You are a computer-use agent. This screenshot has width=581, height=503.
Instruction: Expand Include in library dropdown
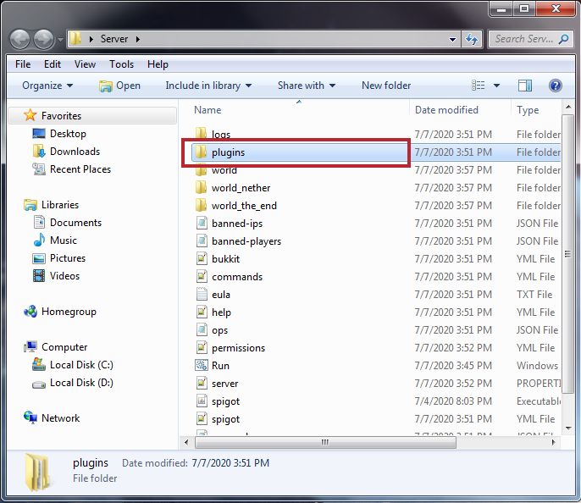208,86
